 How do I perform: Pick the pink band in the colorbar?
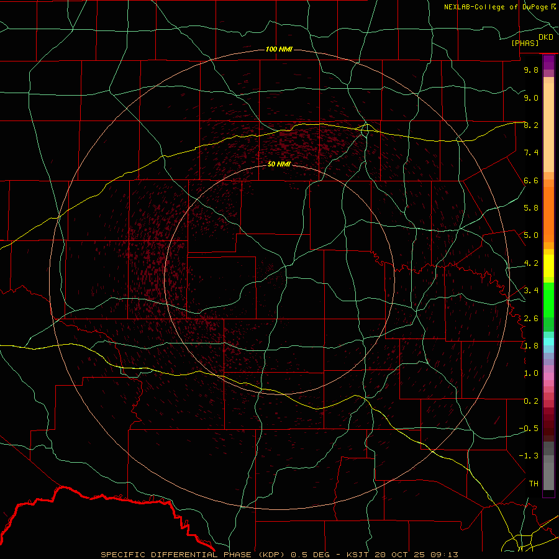coord(548,376)
